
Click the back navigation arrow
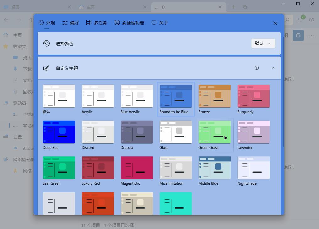point(6,20)
